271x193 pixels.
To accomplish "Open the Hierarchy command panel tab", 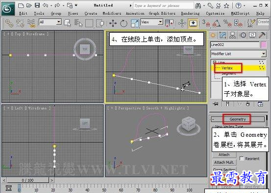I will pyautogui.click(x=232, y=35).
